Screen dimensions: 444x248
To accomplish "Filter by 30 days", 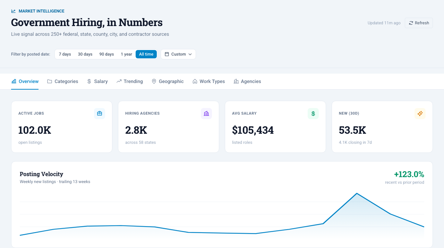I will (85, 54).
